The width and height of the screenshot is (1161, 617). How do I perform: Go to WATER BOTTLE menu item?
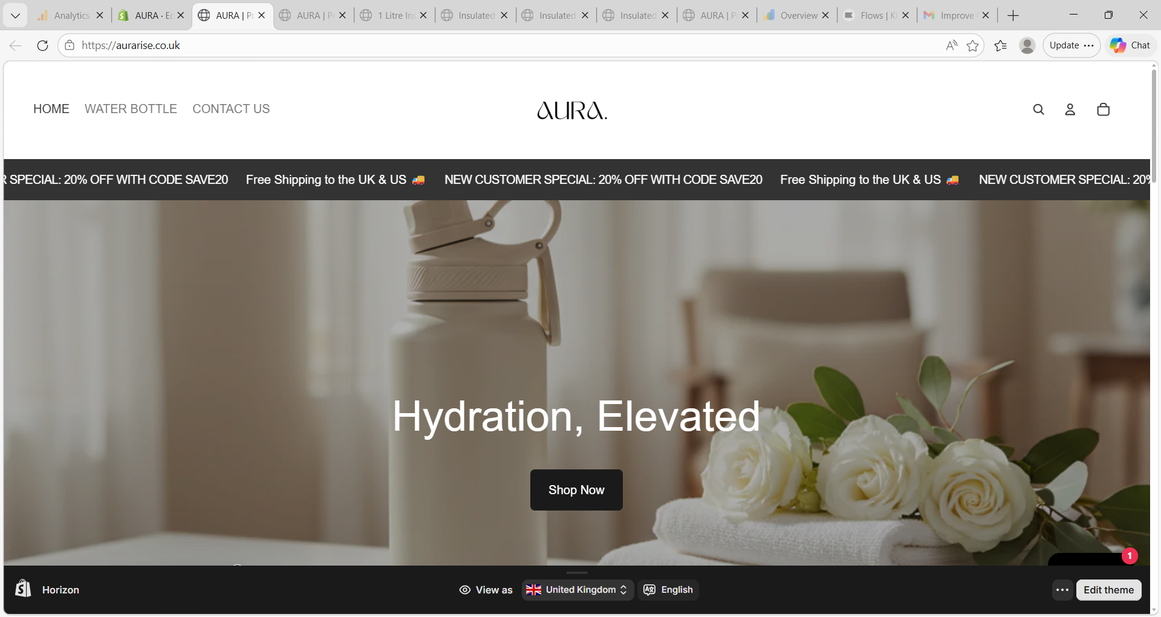(x=131, y=109)
